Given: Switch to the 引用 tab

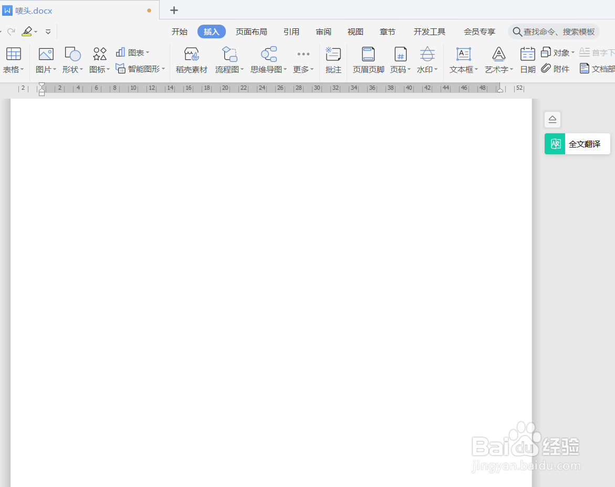Looking at the screenshot, I should (291, 31).
